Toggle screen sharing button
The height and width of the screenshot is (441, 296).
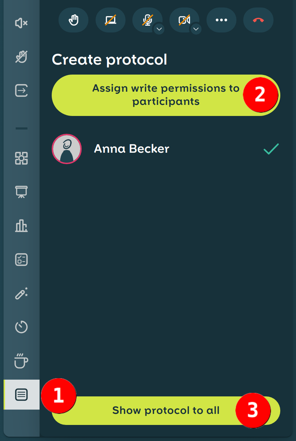click(111, 20)
